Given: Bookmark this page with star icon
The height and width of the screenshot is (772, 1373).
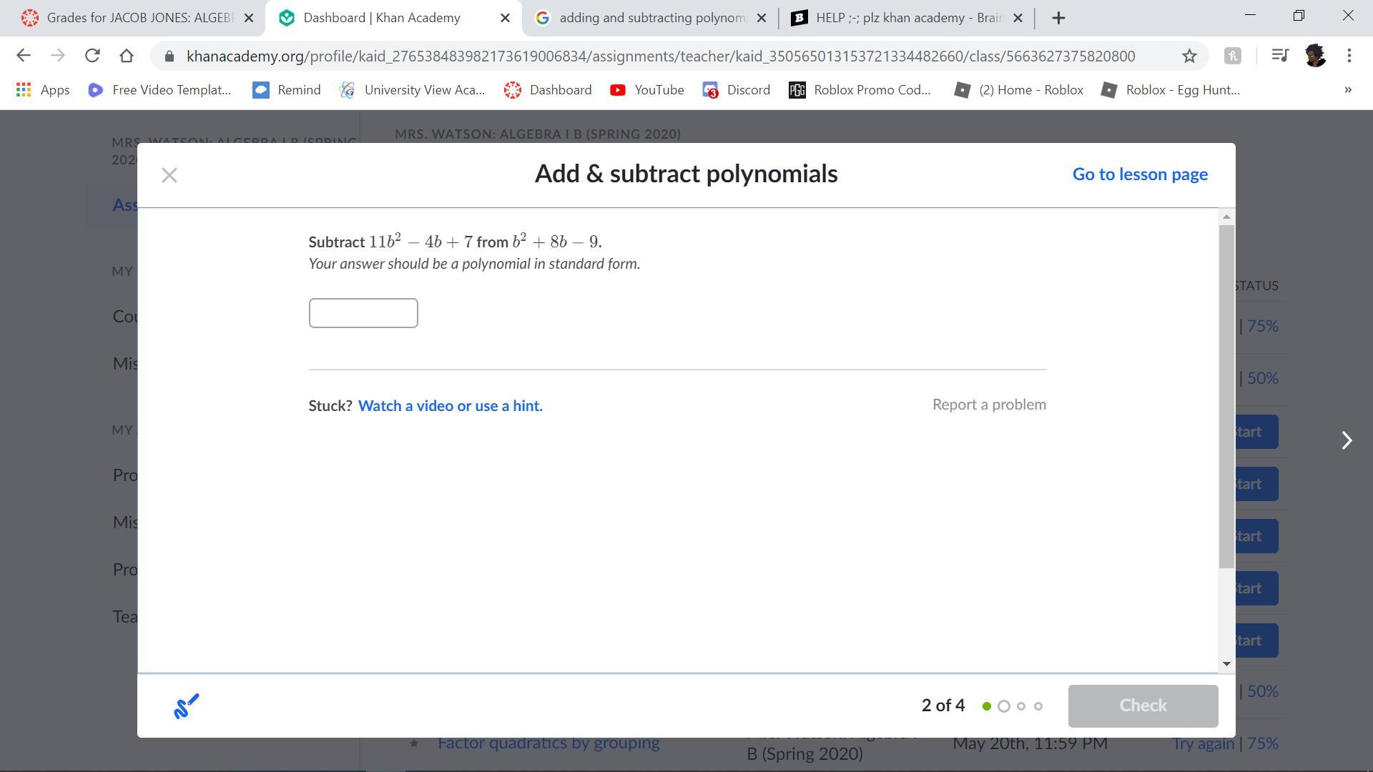Looking at the screenshot, I should (x=1189, y=56).
